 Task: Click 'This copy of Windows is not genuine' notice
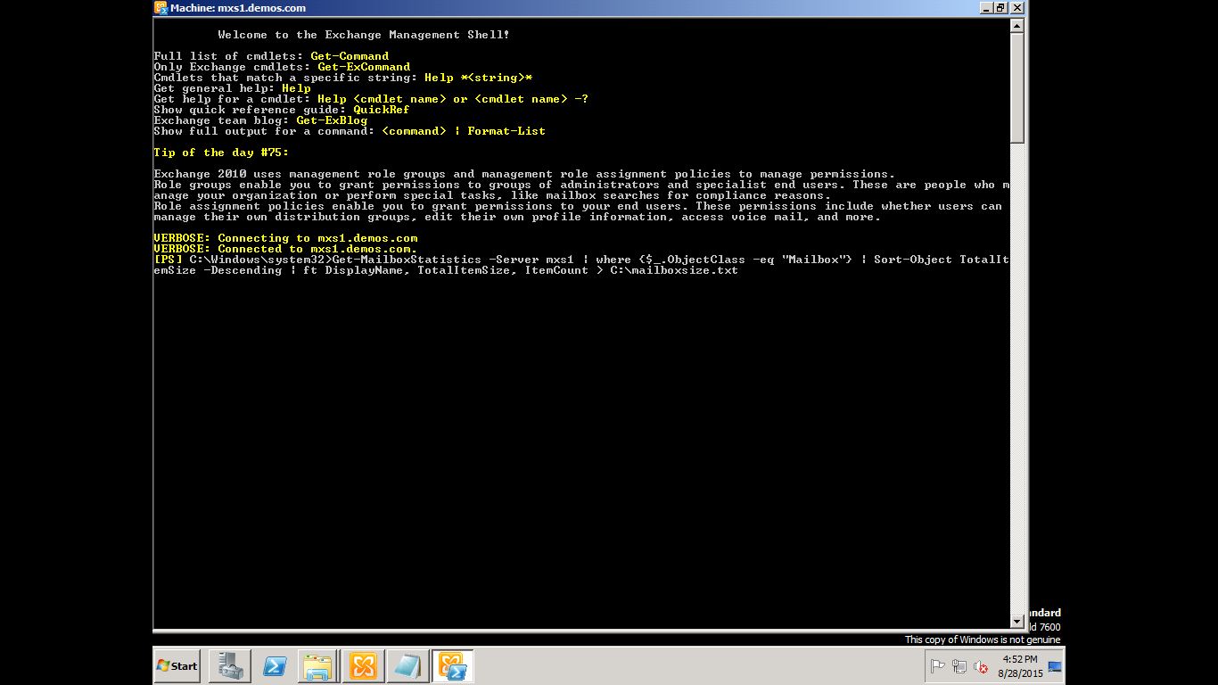pyautogui.click(x=983, y=640)
